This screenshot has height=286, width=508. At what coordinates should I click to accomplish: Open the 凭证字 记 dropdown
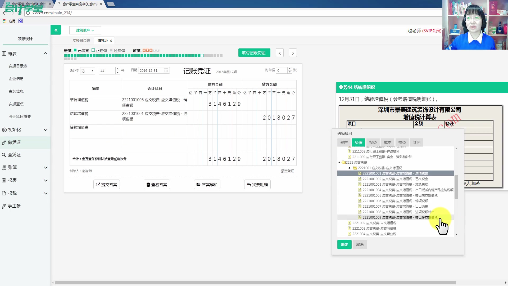tap(88, 71)
